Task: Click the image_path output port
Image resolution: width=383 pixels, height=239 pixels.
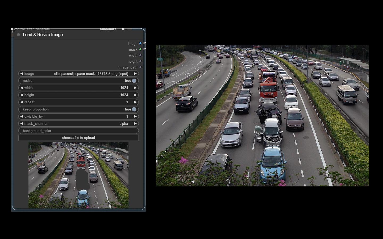Action: point(140,67)
